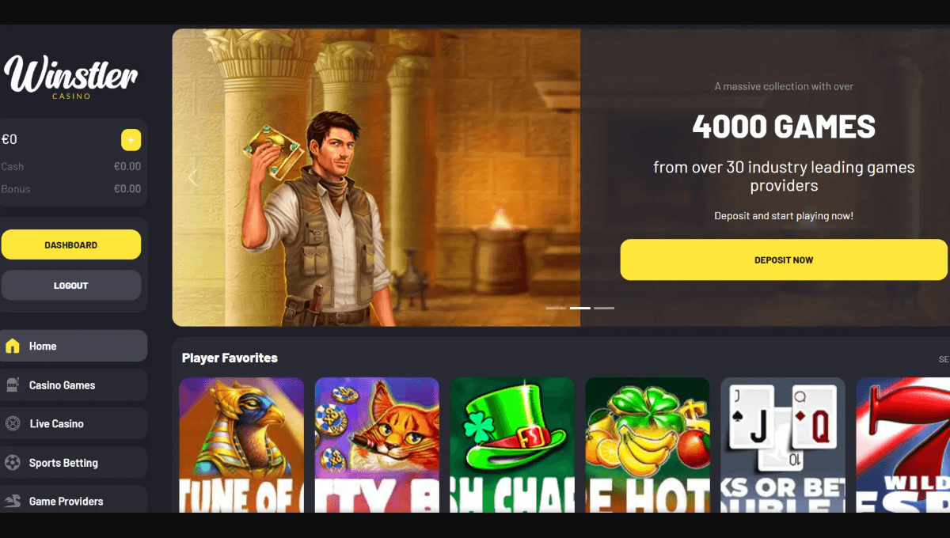
Task: Go to previous banner slide arrow
Action: (192, 178)
